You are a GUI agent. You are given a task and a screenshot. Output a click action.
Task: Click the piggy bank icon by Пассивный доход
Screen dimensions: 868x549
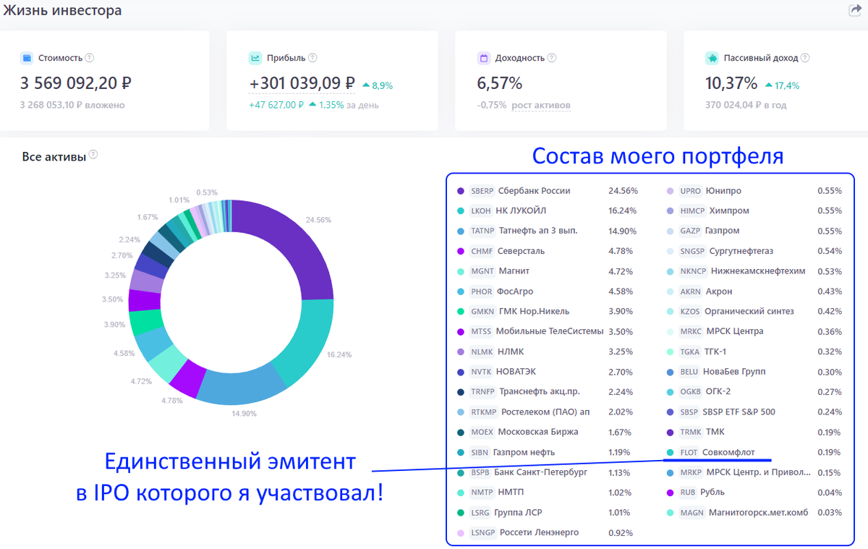[711, 58]
